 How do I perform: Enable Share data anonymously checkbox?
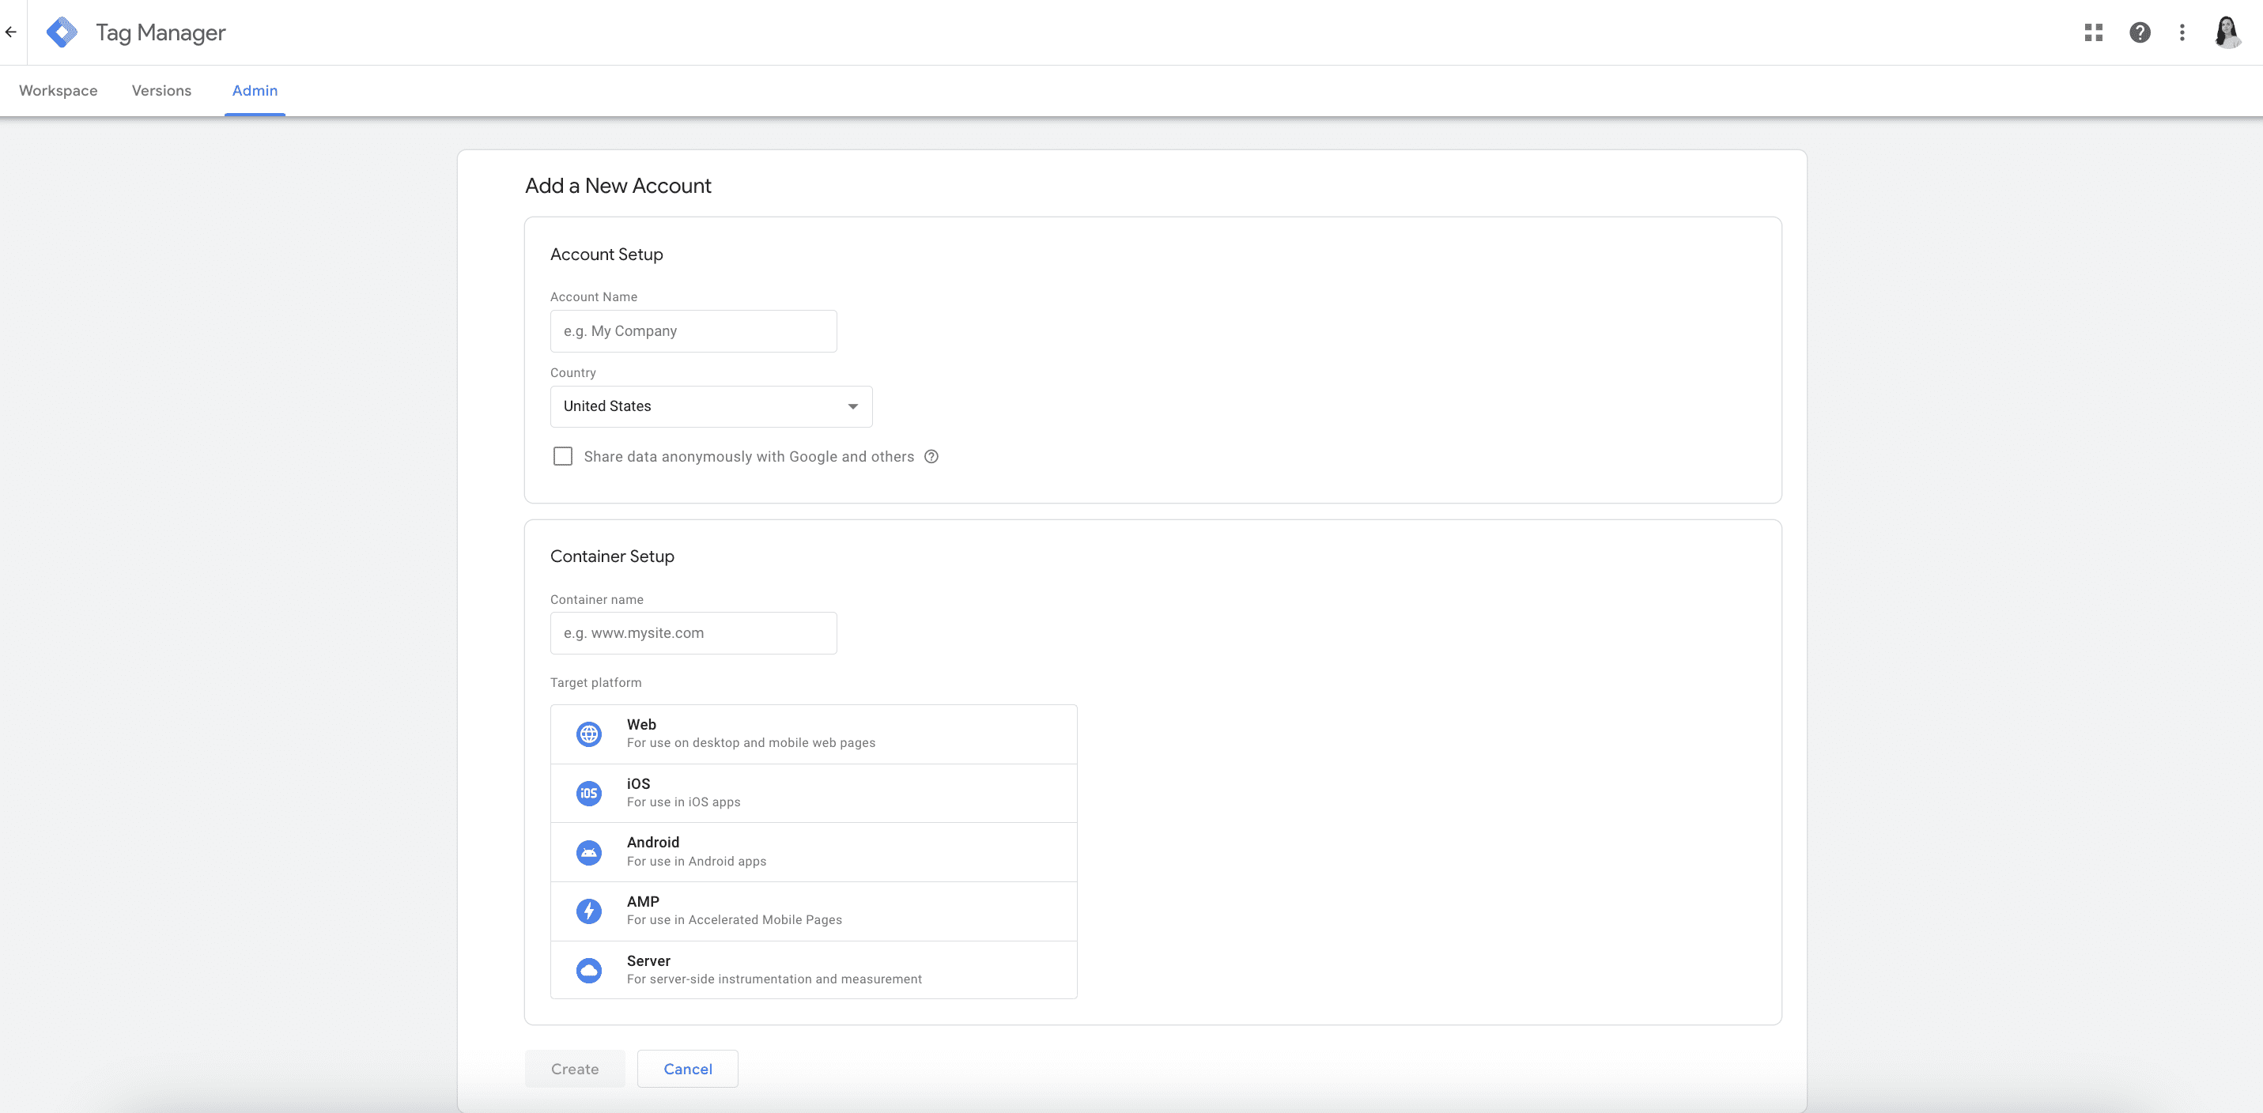tap(562, 457)
